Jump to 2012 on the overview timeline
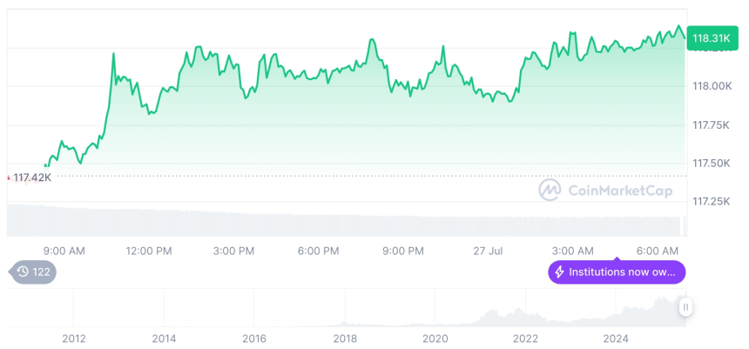 tap(74, 338)
